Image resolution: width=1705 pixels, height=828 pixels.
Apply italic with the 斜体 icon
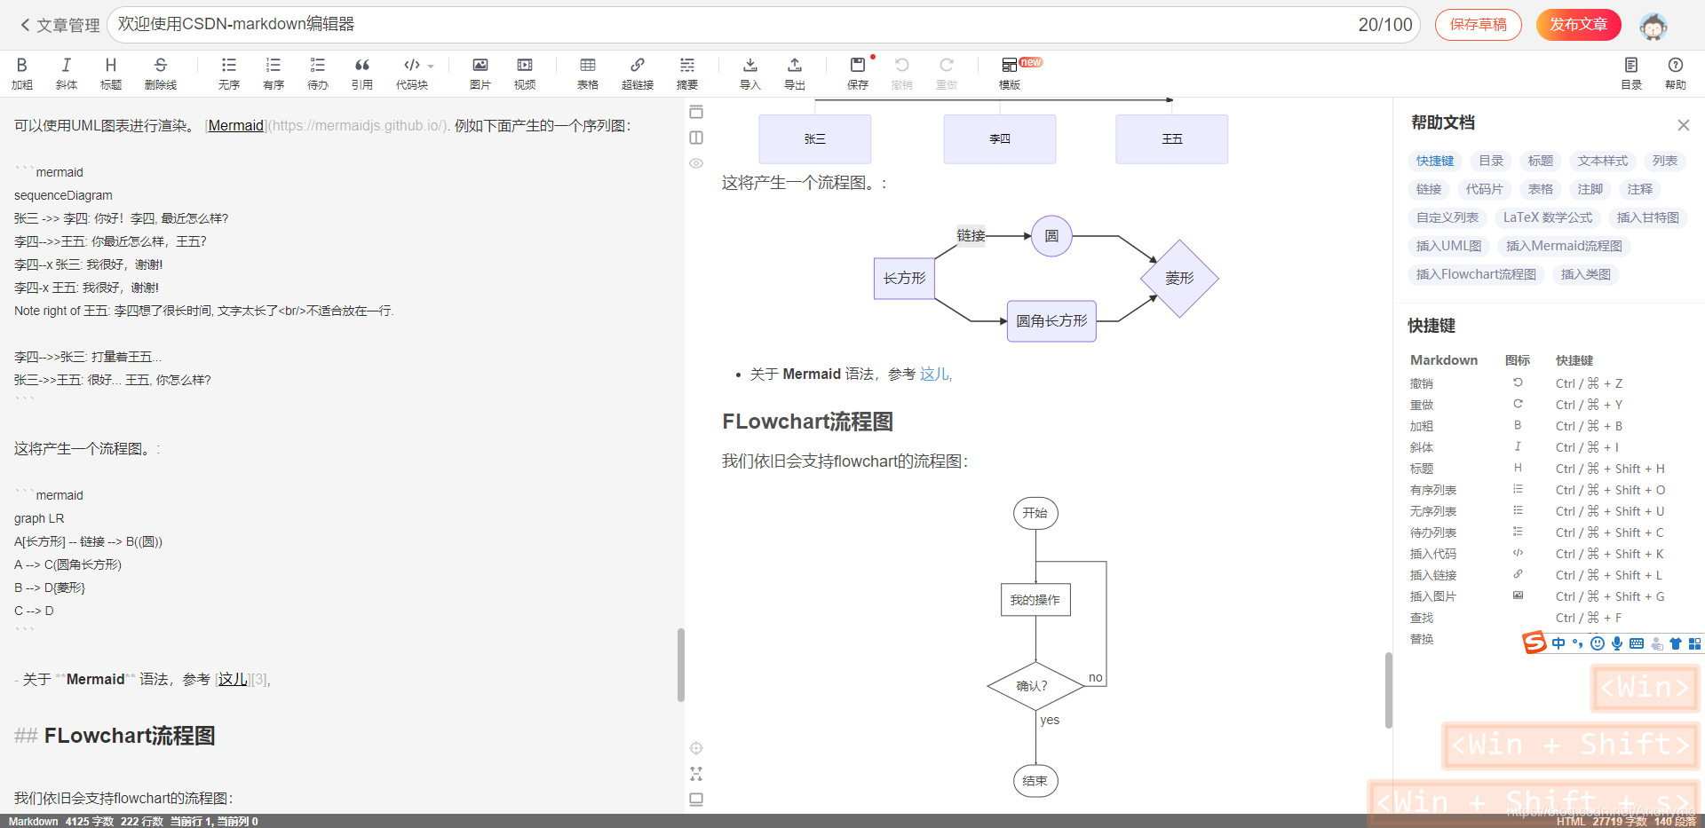67,73
